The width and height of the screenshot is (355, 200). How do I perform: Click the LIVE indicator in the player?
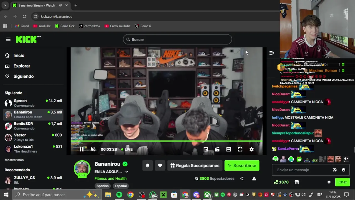127,149
